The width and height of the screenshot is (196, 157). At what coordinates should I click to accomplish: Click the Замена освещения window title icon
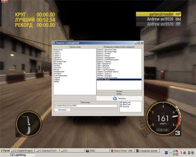coord(54,43)
